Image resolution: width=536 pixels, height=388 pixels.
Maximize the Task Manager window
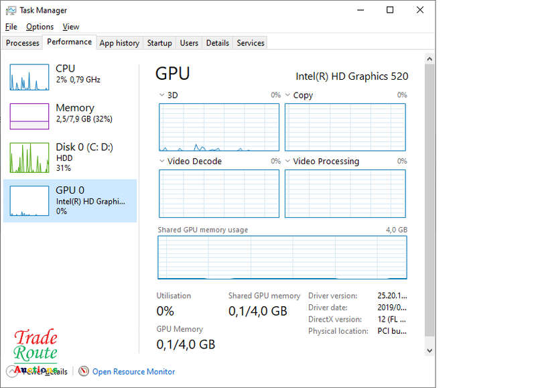tap(390, 10)
